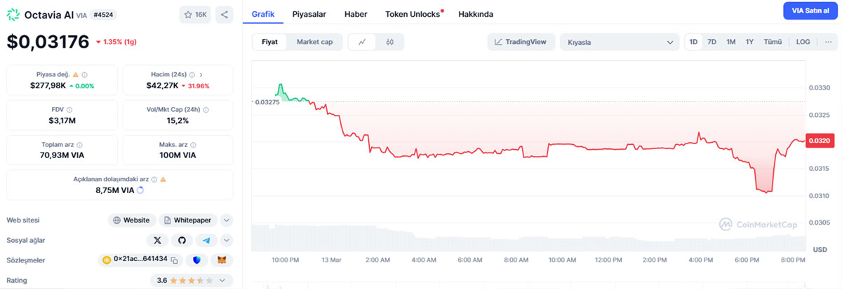
Task: Click the $42,27K volume value
Action: tap(163, 85)
